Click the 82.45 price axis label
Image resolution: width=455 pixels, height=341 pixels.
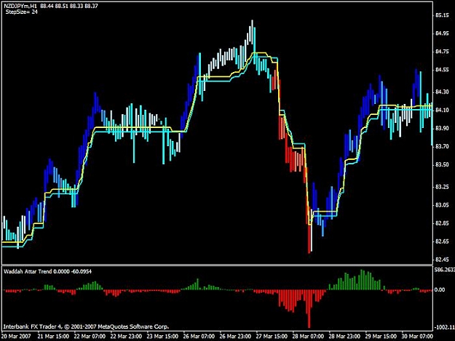click(x=442, y=260)
